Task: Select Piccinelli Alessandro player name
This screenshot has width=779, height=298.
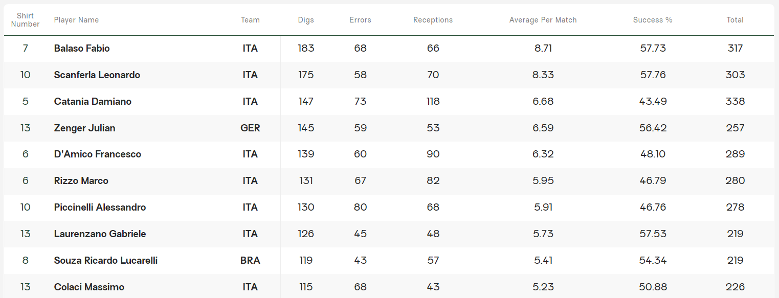Action: [100, 208]
